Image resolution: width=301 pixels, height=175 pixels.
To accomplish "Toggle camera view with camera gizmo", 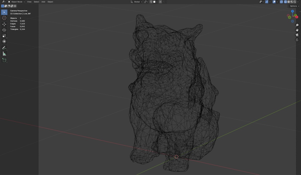I will (297, 35).
